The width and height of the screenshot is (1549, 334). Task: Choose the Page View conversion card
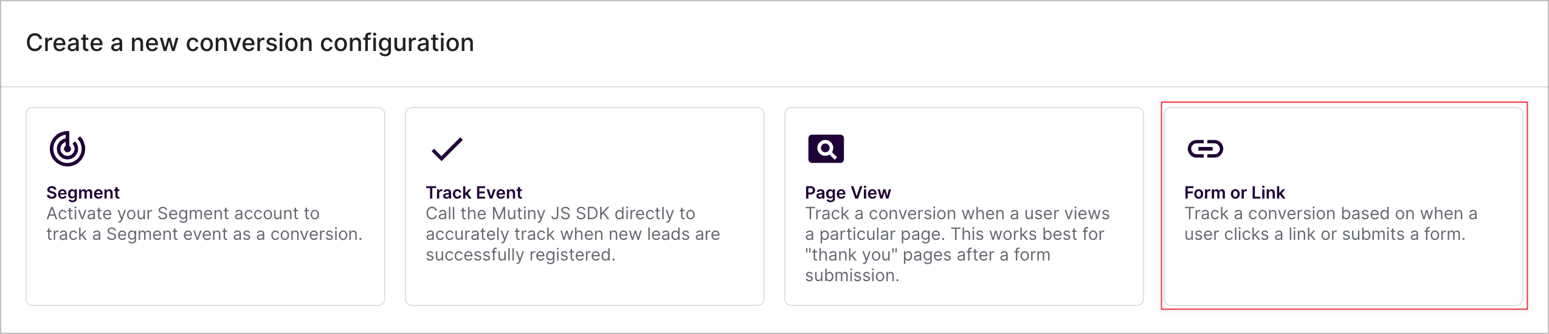964,206
